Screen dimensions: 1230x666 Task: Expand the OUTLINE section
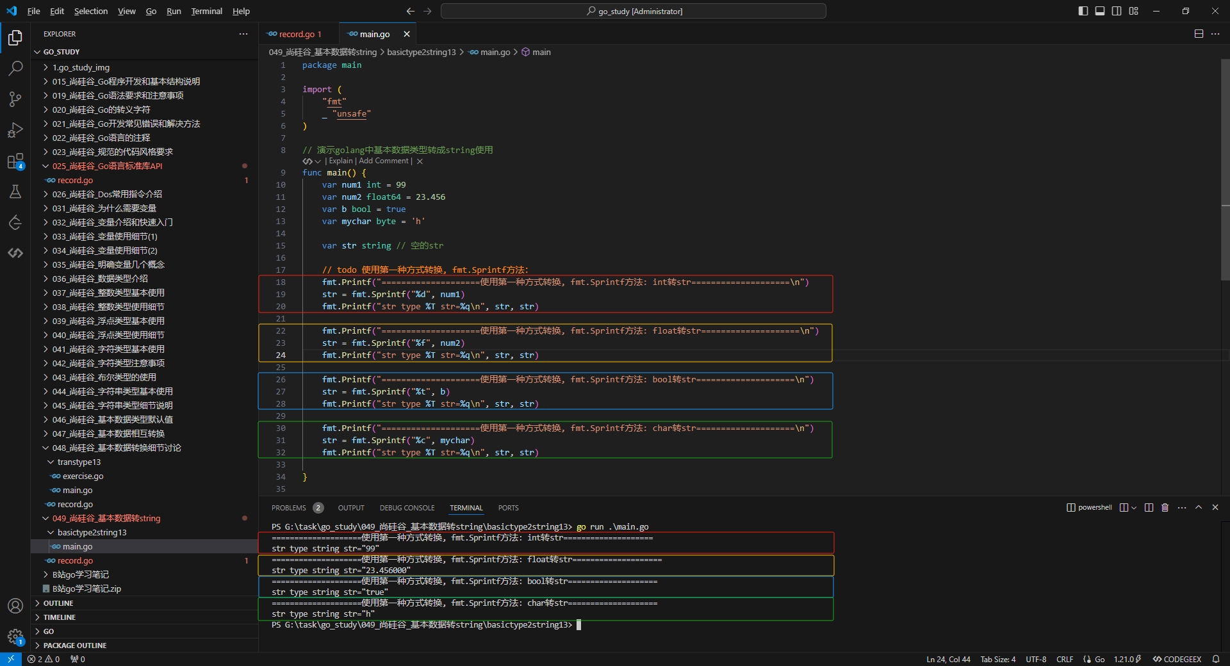(58, 603)
